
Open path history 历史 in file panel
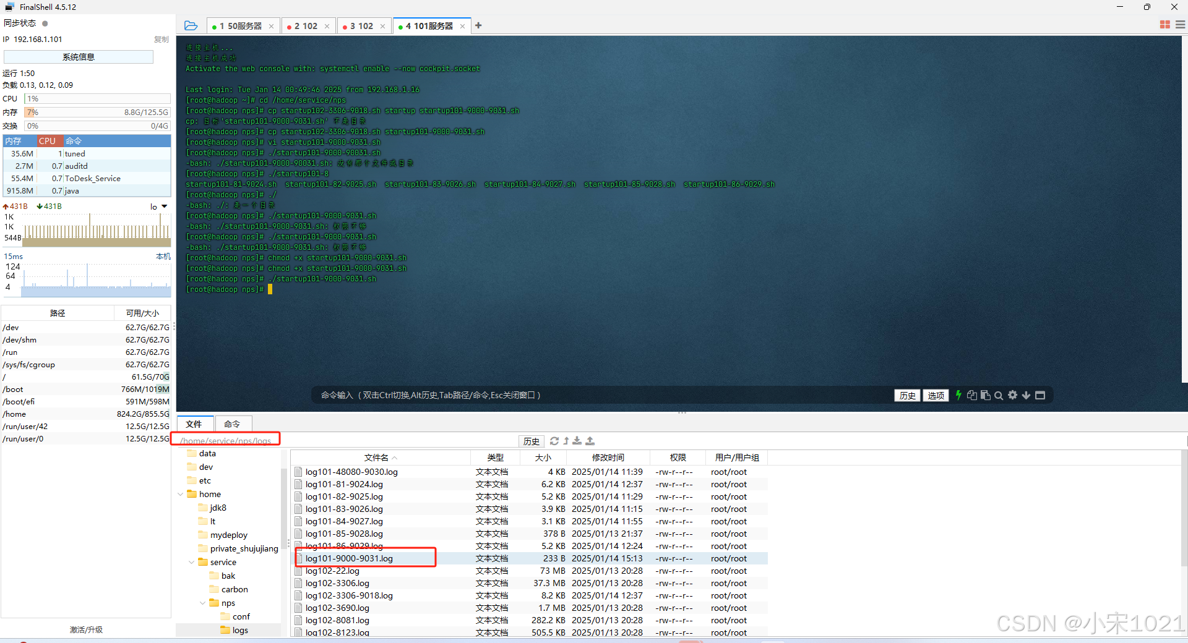point(532,441)
